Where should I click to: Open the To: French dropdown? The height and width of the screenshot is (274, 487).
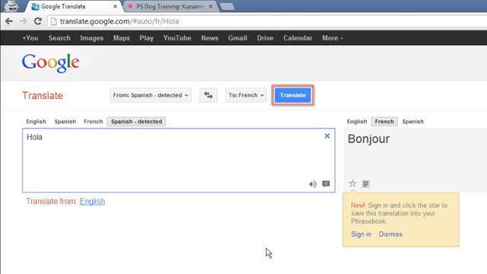click(x=246, y=95)
